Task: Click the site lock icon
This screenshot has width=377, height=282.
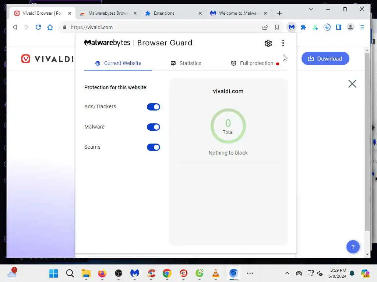Action: click(65, 27)
